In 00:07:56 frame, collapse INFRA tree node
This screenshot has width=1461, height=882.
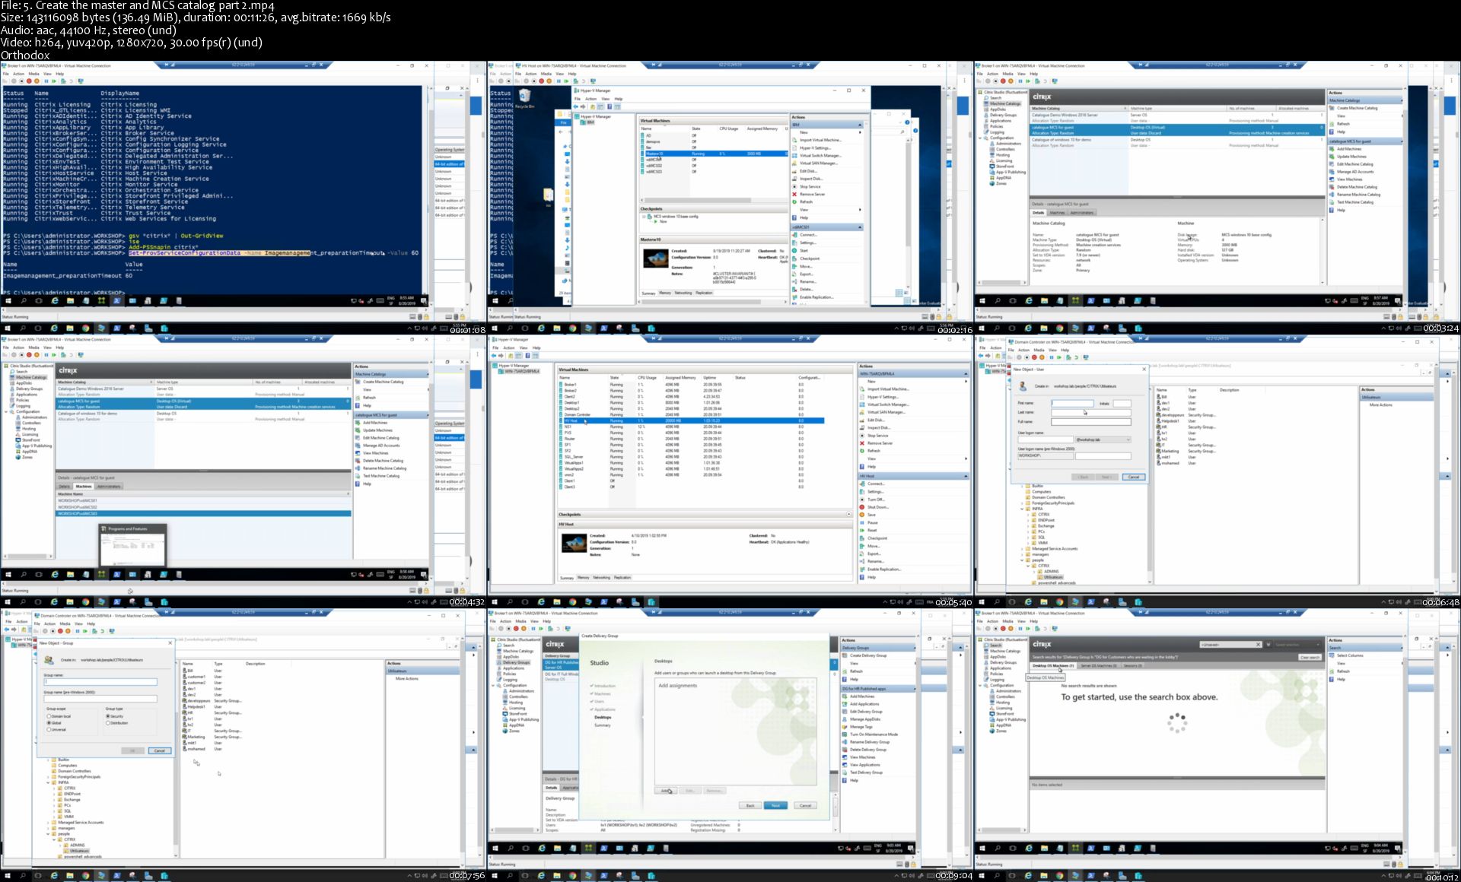pyautogui.click(x=48, y=782)
